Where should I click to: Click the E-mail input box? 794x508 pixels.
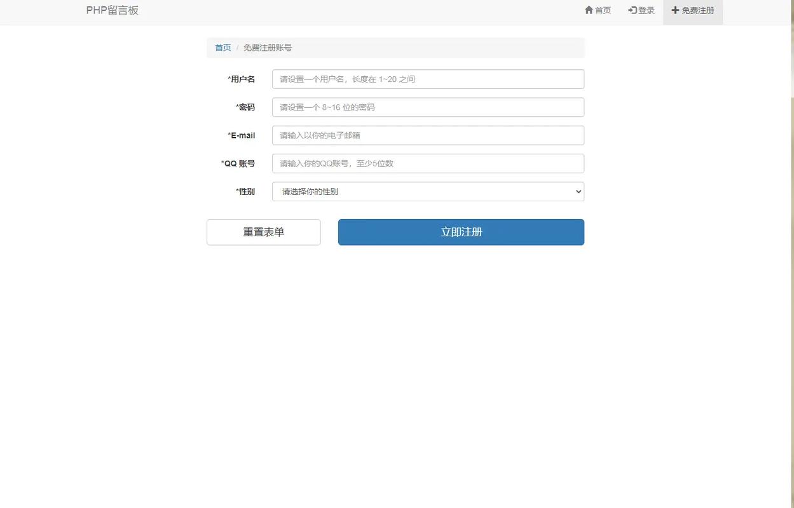(428, 136)
